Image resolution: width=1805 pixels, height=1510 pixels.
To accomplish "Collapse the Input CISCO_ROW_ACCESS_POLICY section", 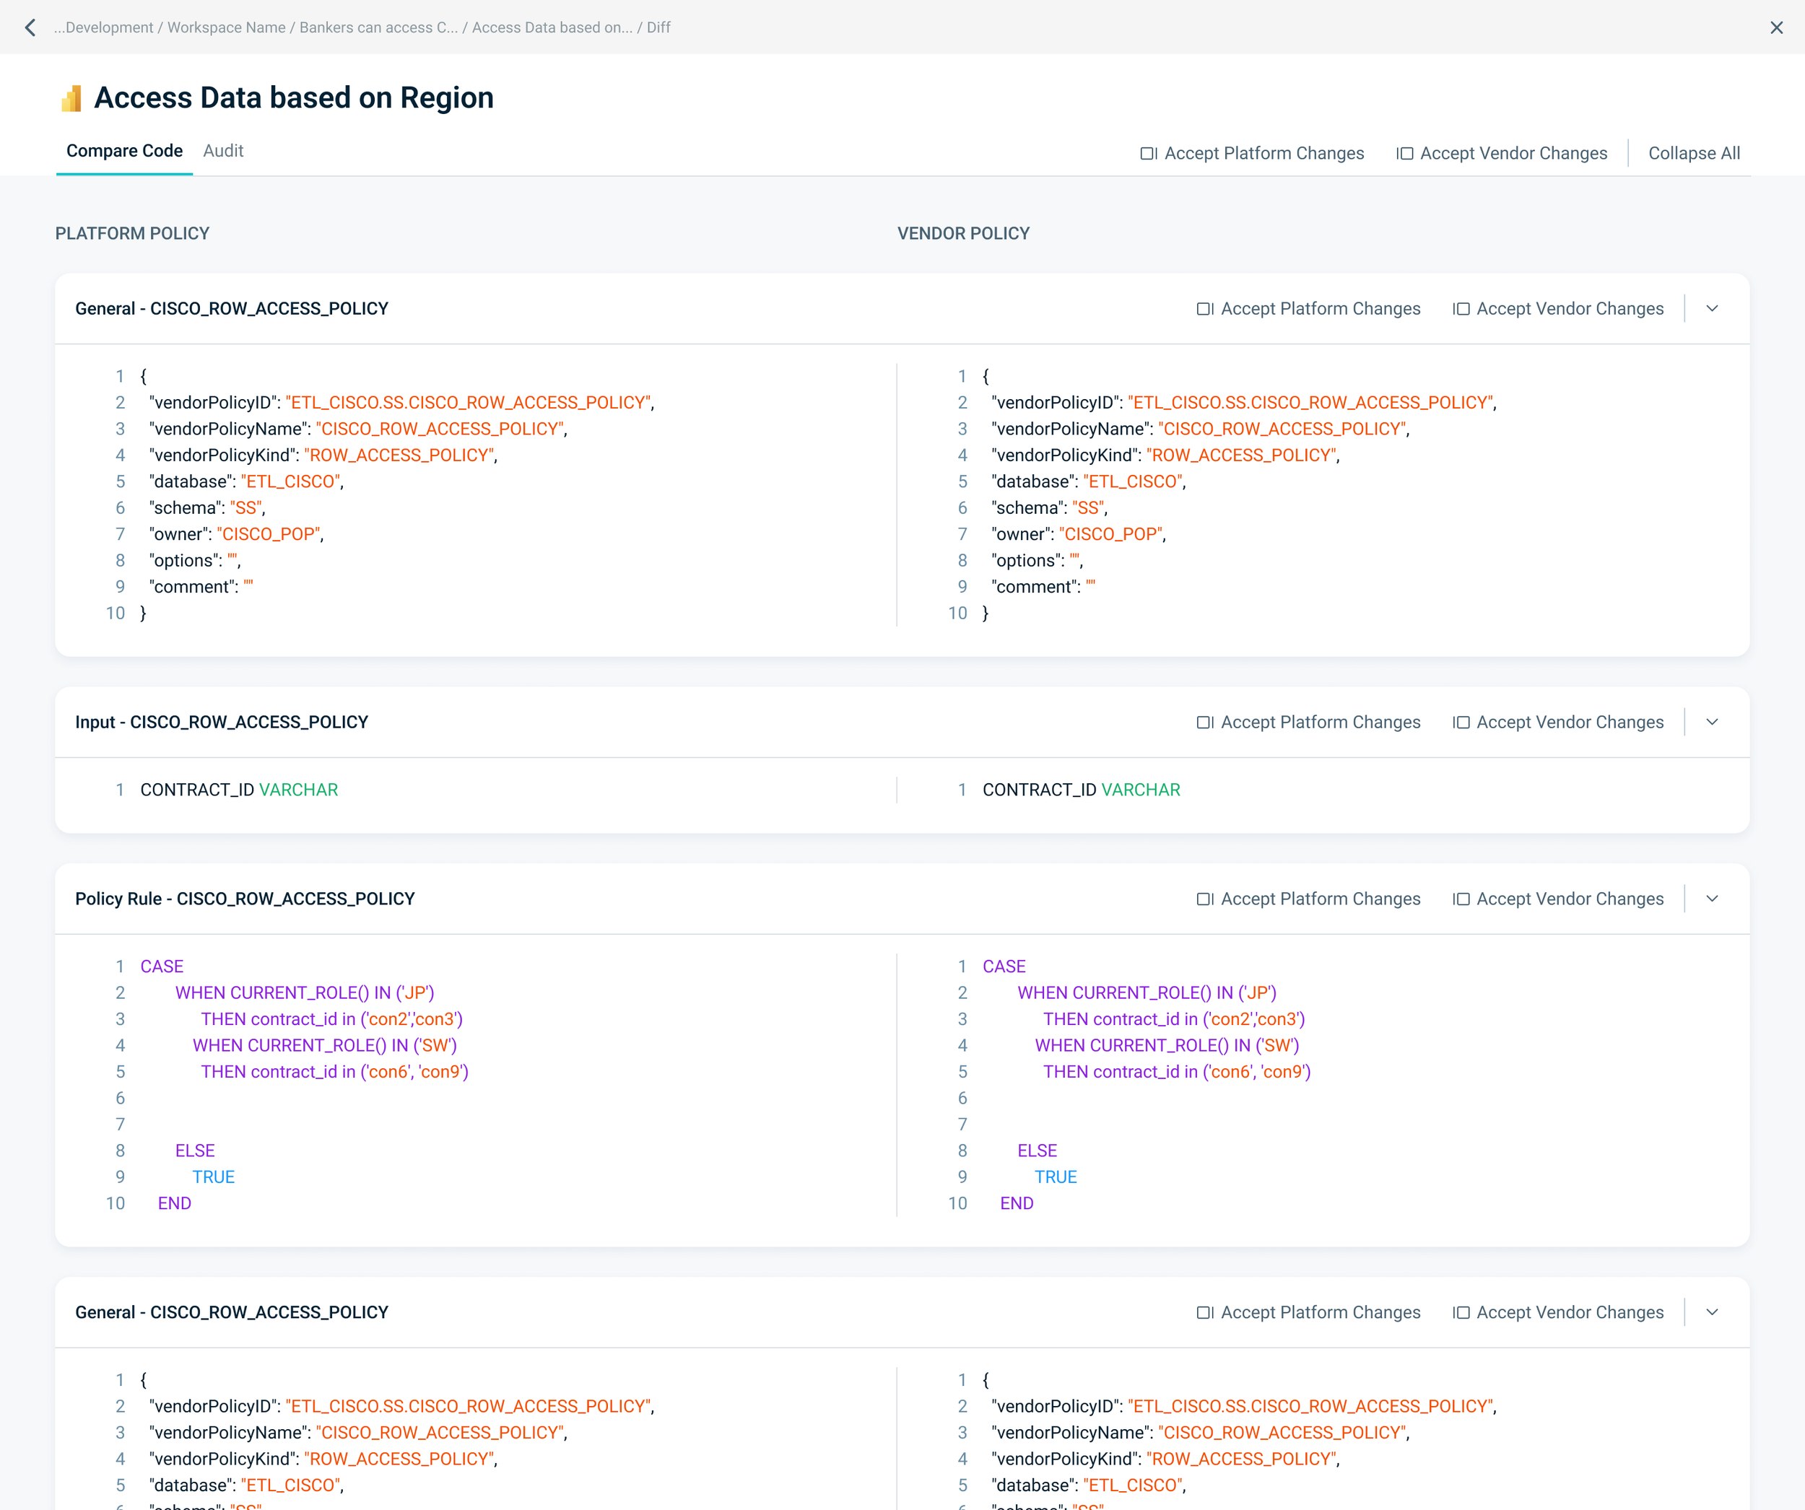I will [x=1711, y=722].
